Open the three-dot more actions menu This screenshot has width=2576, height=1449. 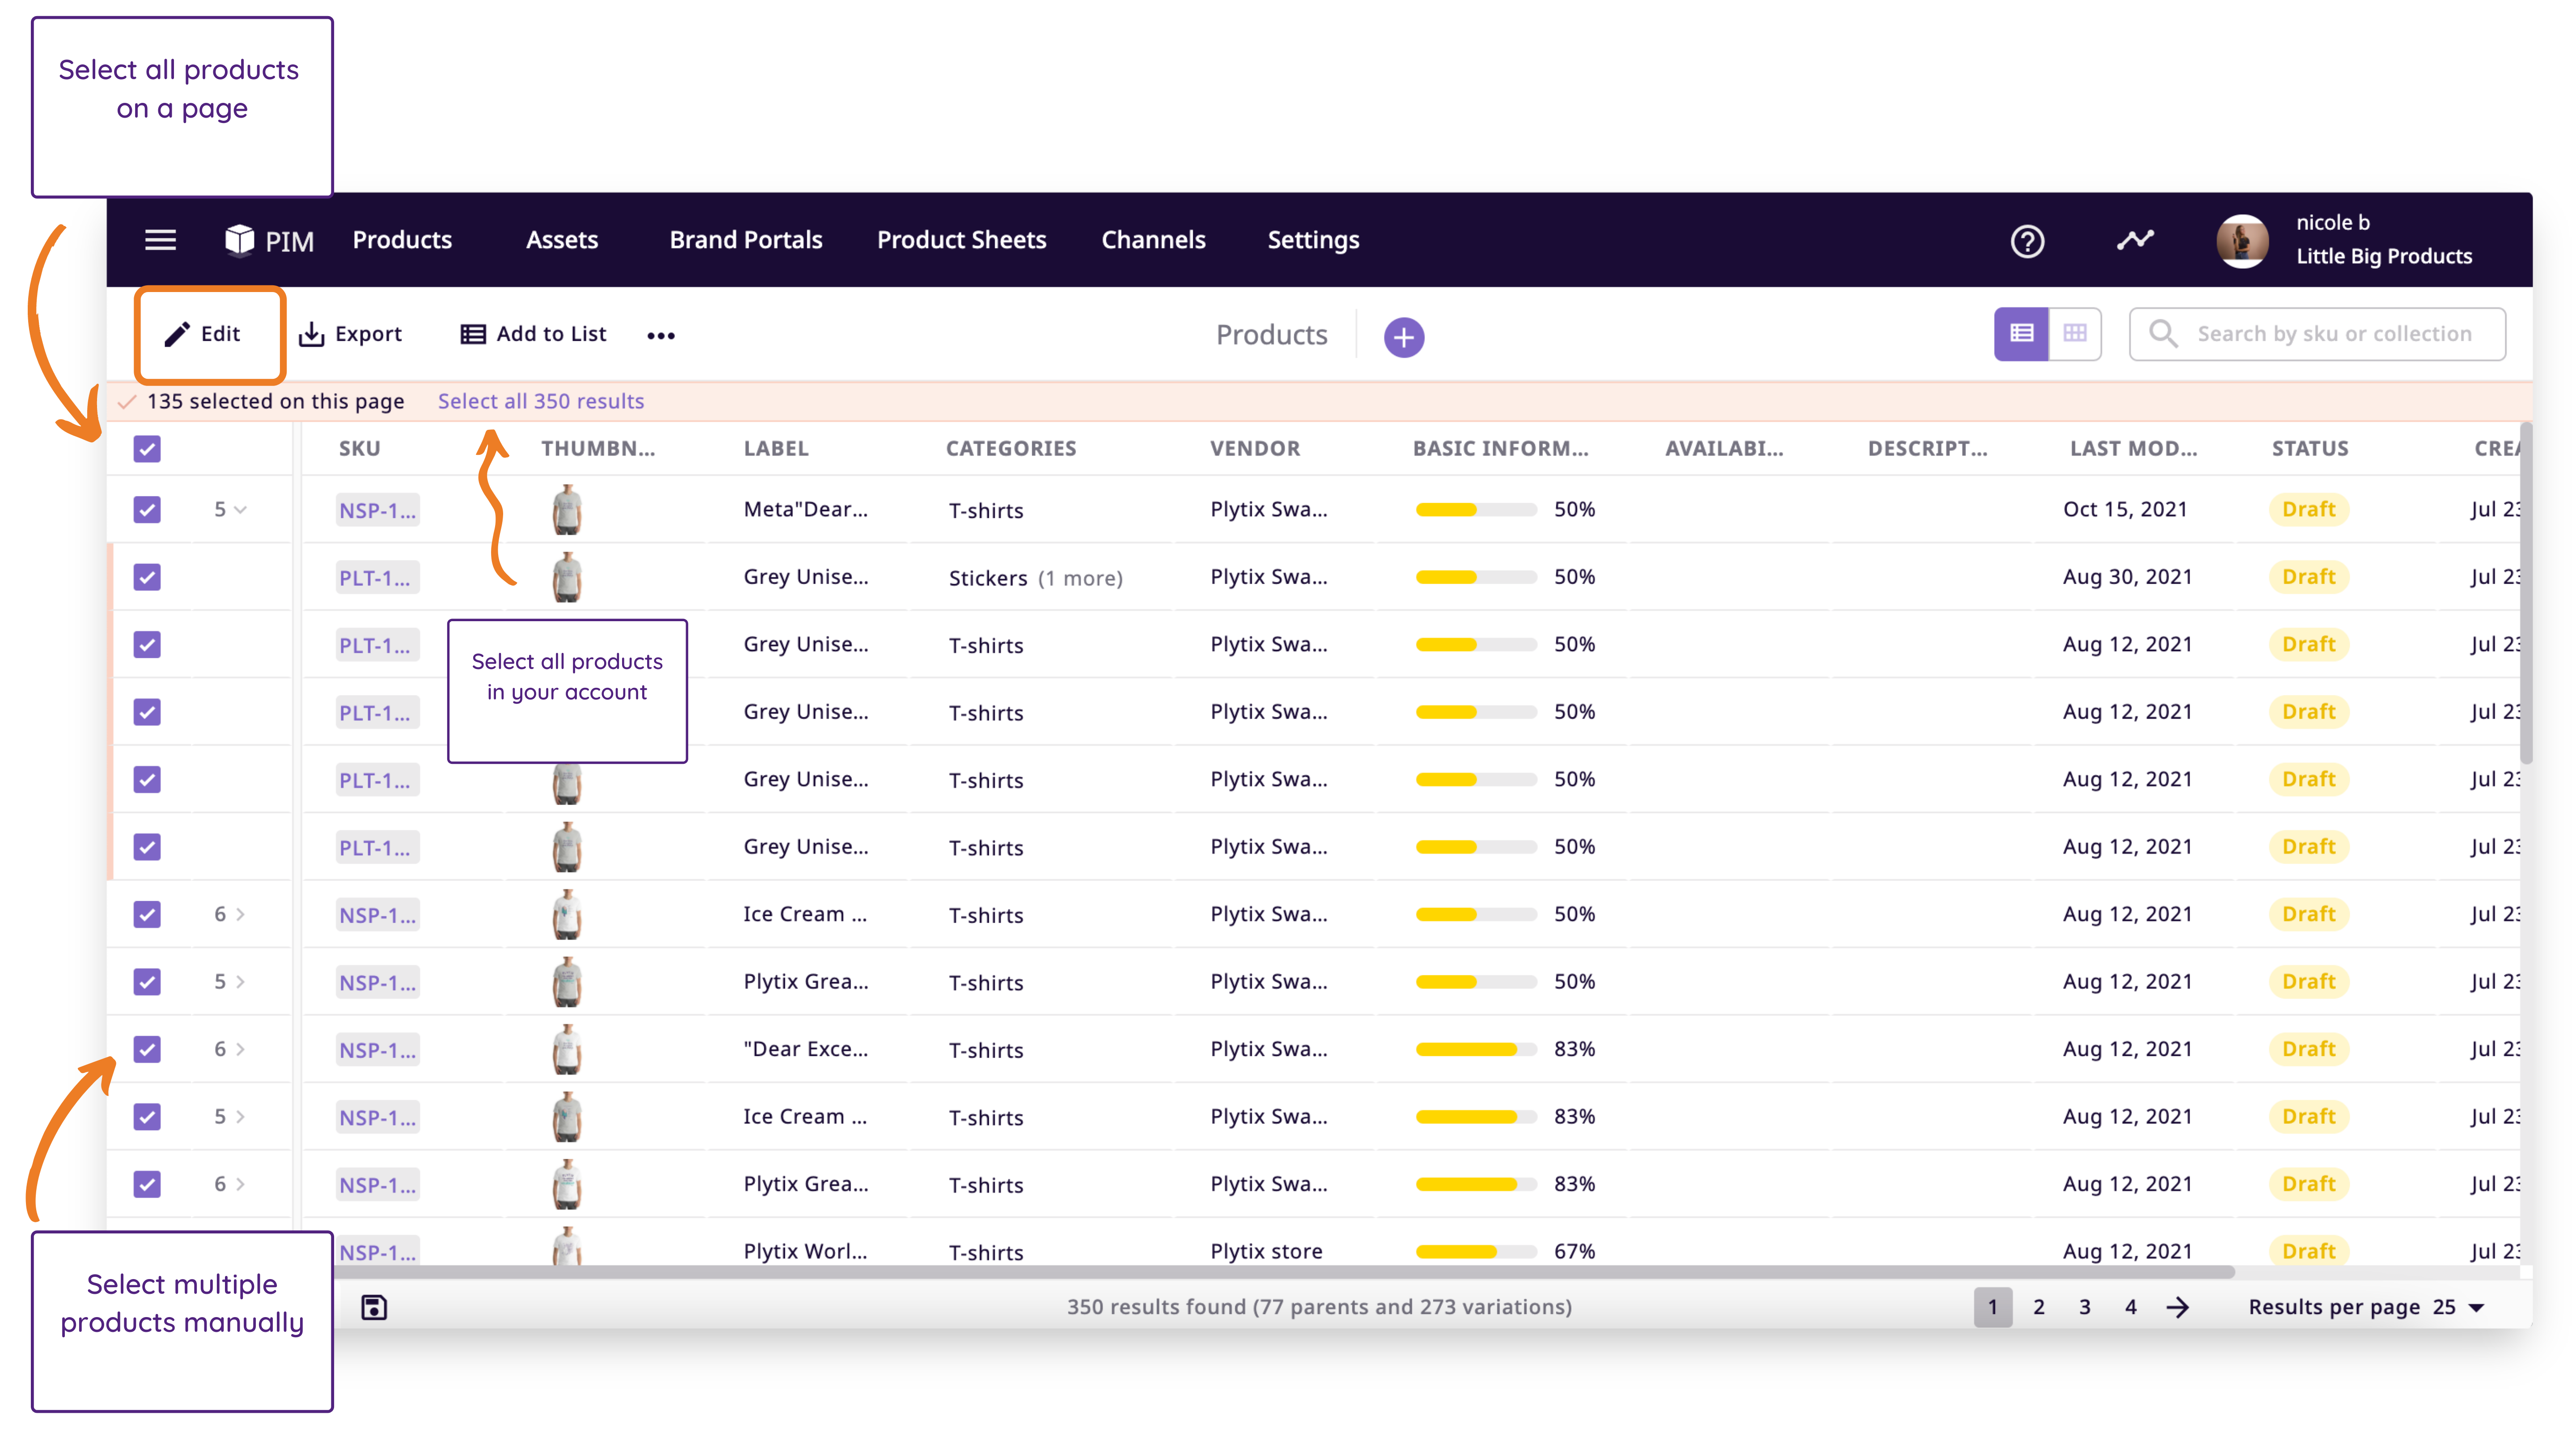pos(661,336)
